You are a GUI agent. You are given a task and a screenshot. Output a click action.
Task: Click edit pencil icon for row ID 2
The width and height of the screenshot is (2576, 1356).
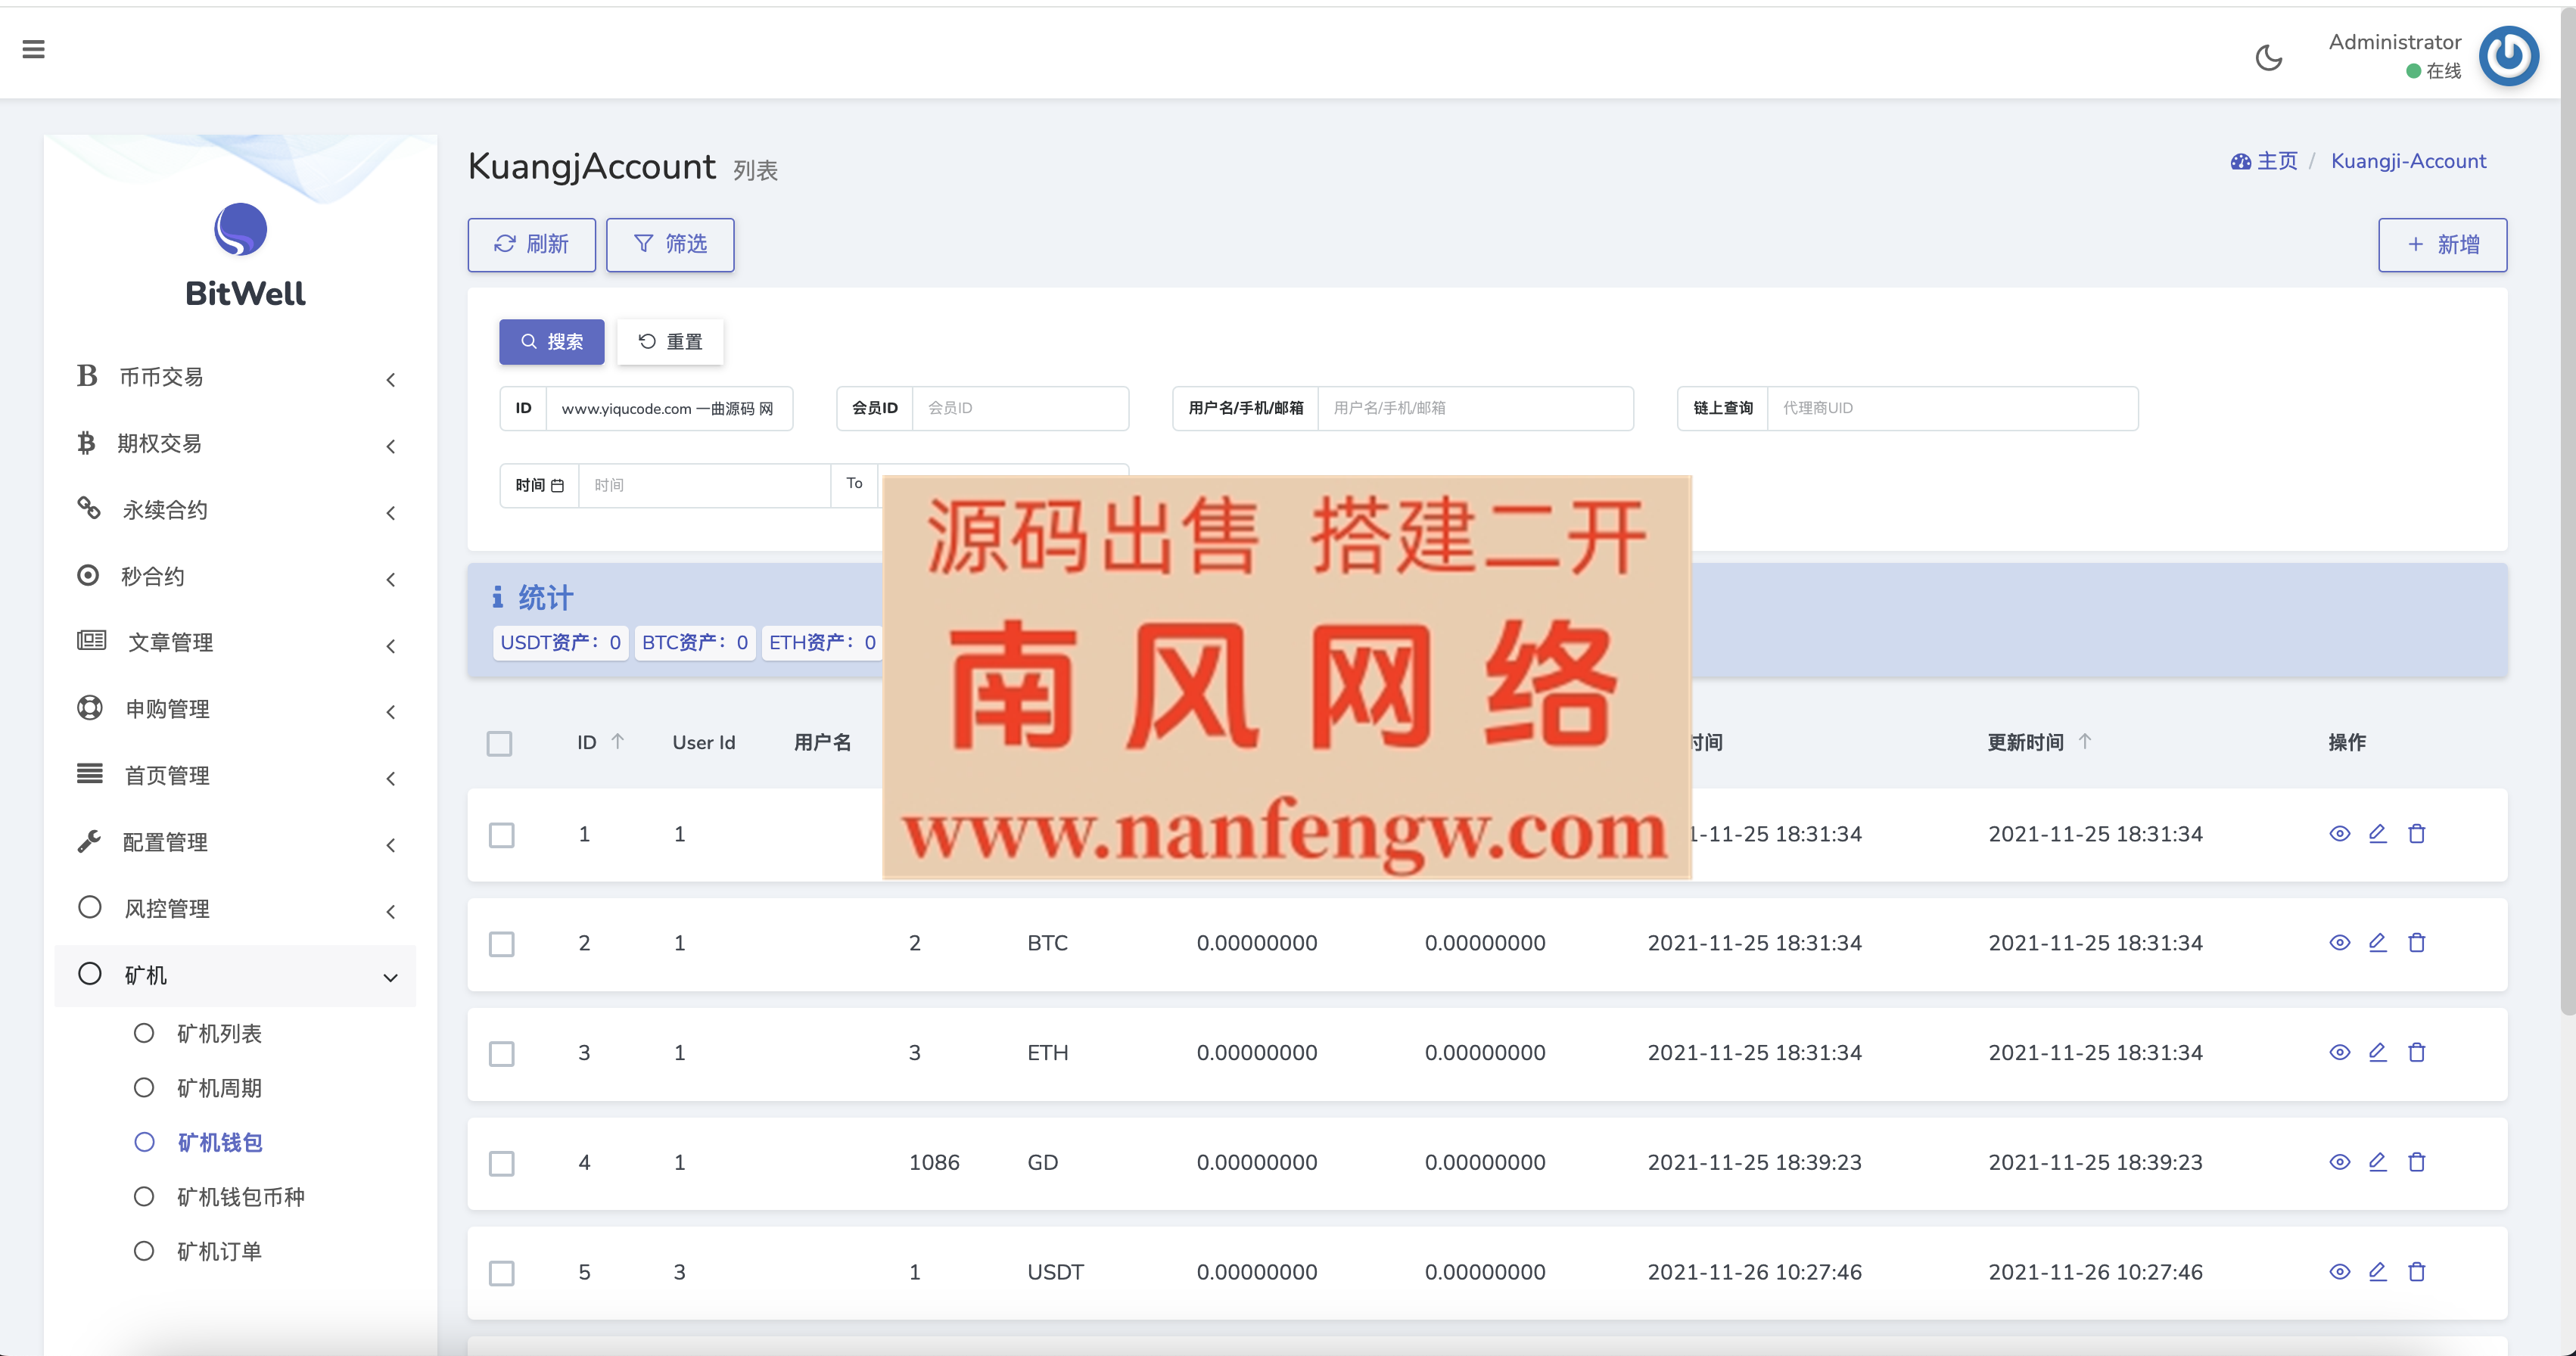(2378, 943)
